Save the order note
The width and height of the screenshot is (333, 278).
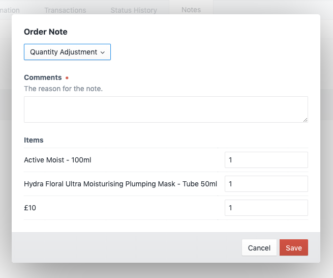(293, 248)
